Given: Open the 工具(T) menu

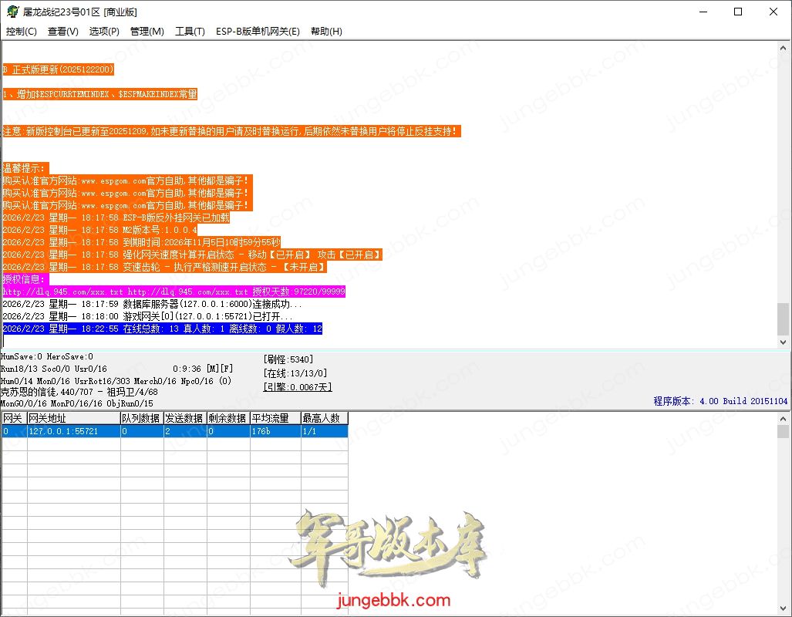Looking at the screenshot, I should pyautogui.click(x=190, y=32).
